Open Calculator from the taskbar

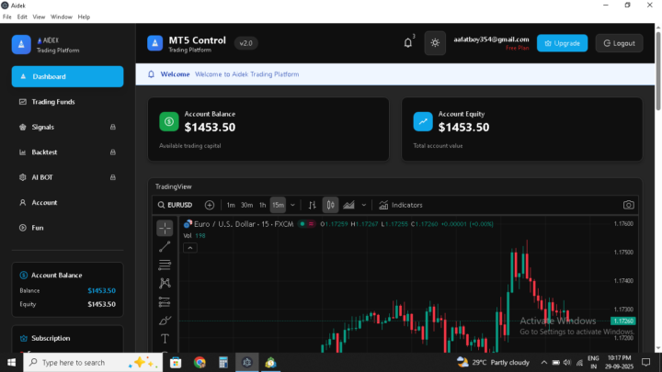(223, 362)
